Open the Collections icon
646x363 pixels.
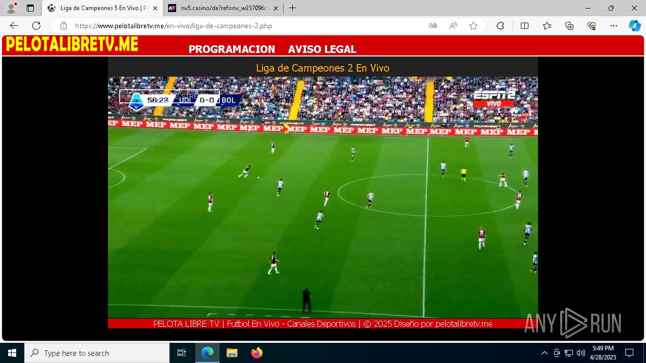click(569, 26)
